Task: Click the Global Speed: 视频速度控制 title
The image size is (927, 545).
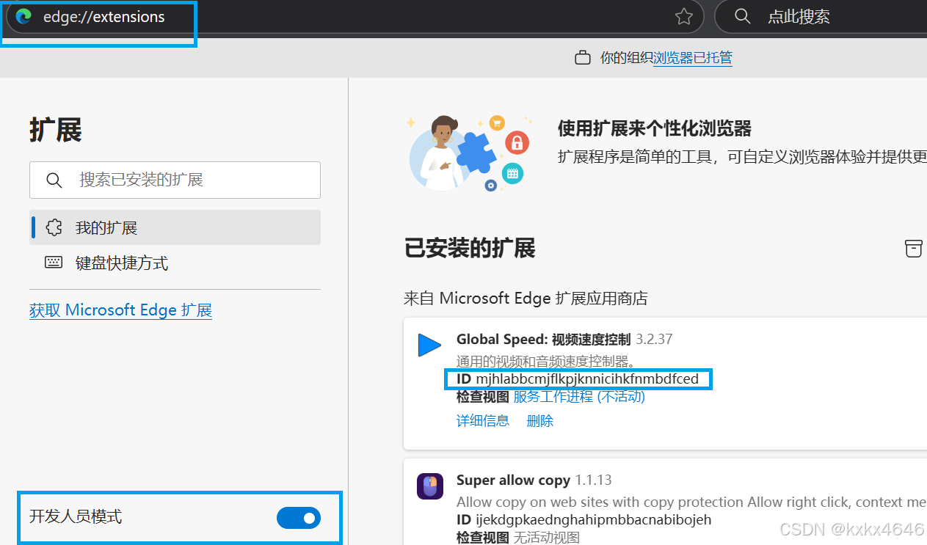Action: [543, 340]
